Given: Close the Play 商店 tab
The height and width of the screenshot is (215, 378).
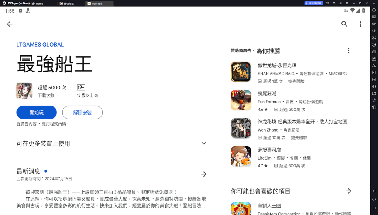Looking at the screenshot, I should [x=111, y=4].
